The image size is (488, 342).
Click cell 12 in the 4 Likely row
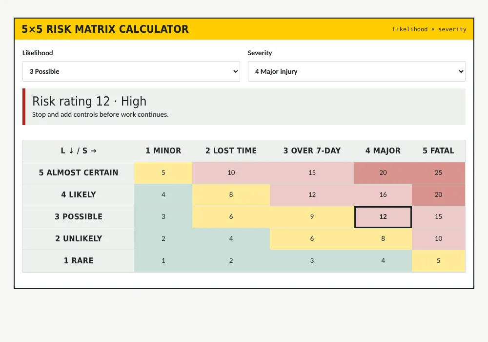[x=312, y=194]
